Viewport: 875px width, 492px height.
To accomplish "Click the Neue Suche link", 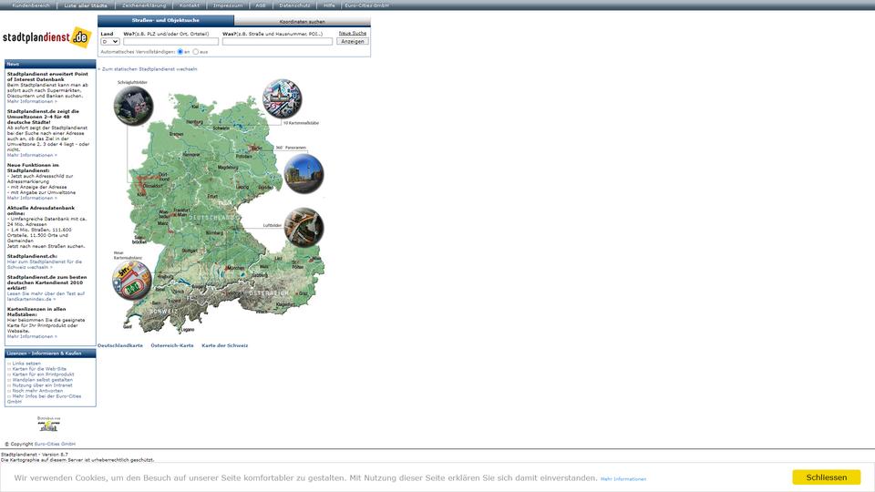I will [x=353, y=33].
